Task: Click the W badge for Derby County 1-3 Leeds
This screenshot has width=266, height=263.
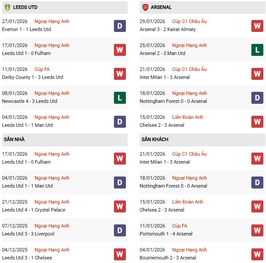Action: pyautogui.click(x=120, y=74)
